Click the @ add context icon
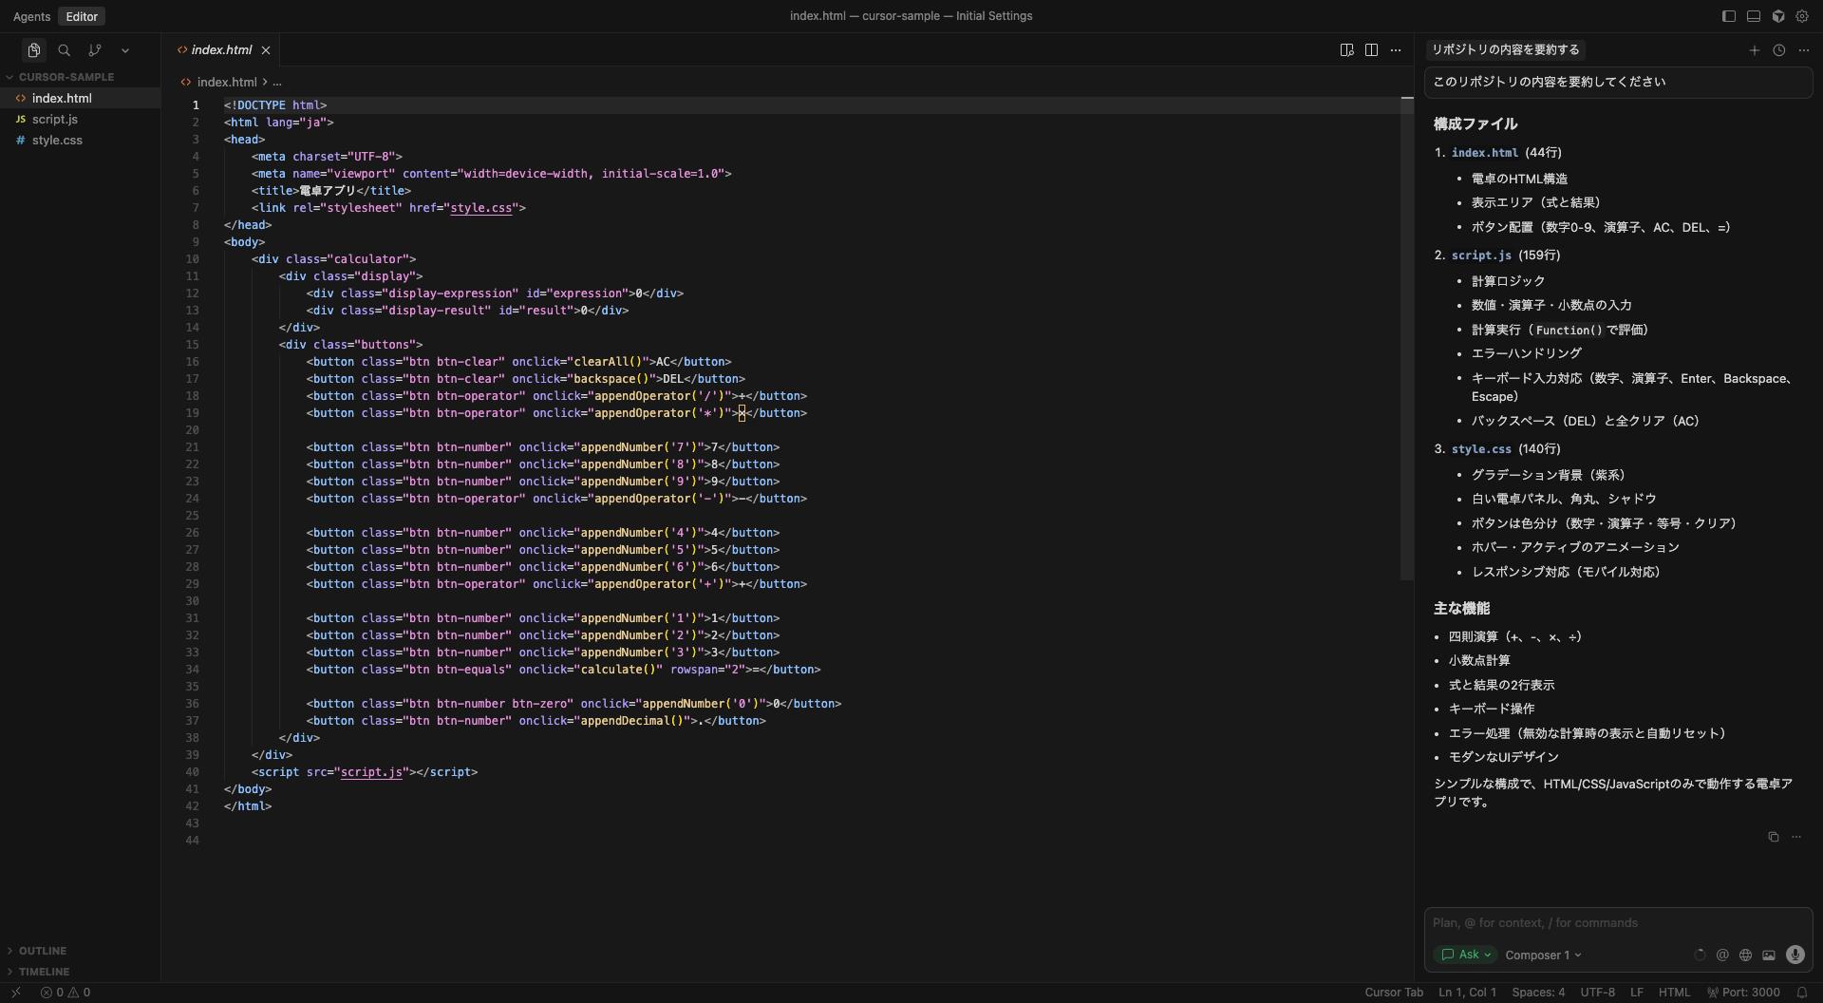Screen dimensions: 1823x1003 point(1722,956)
